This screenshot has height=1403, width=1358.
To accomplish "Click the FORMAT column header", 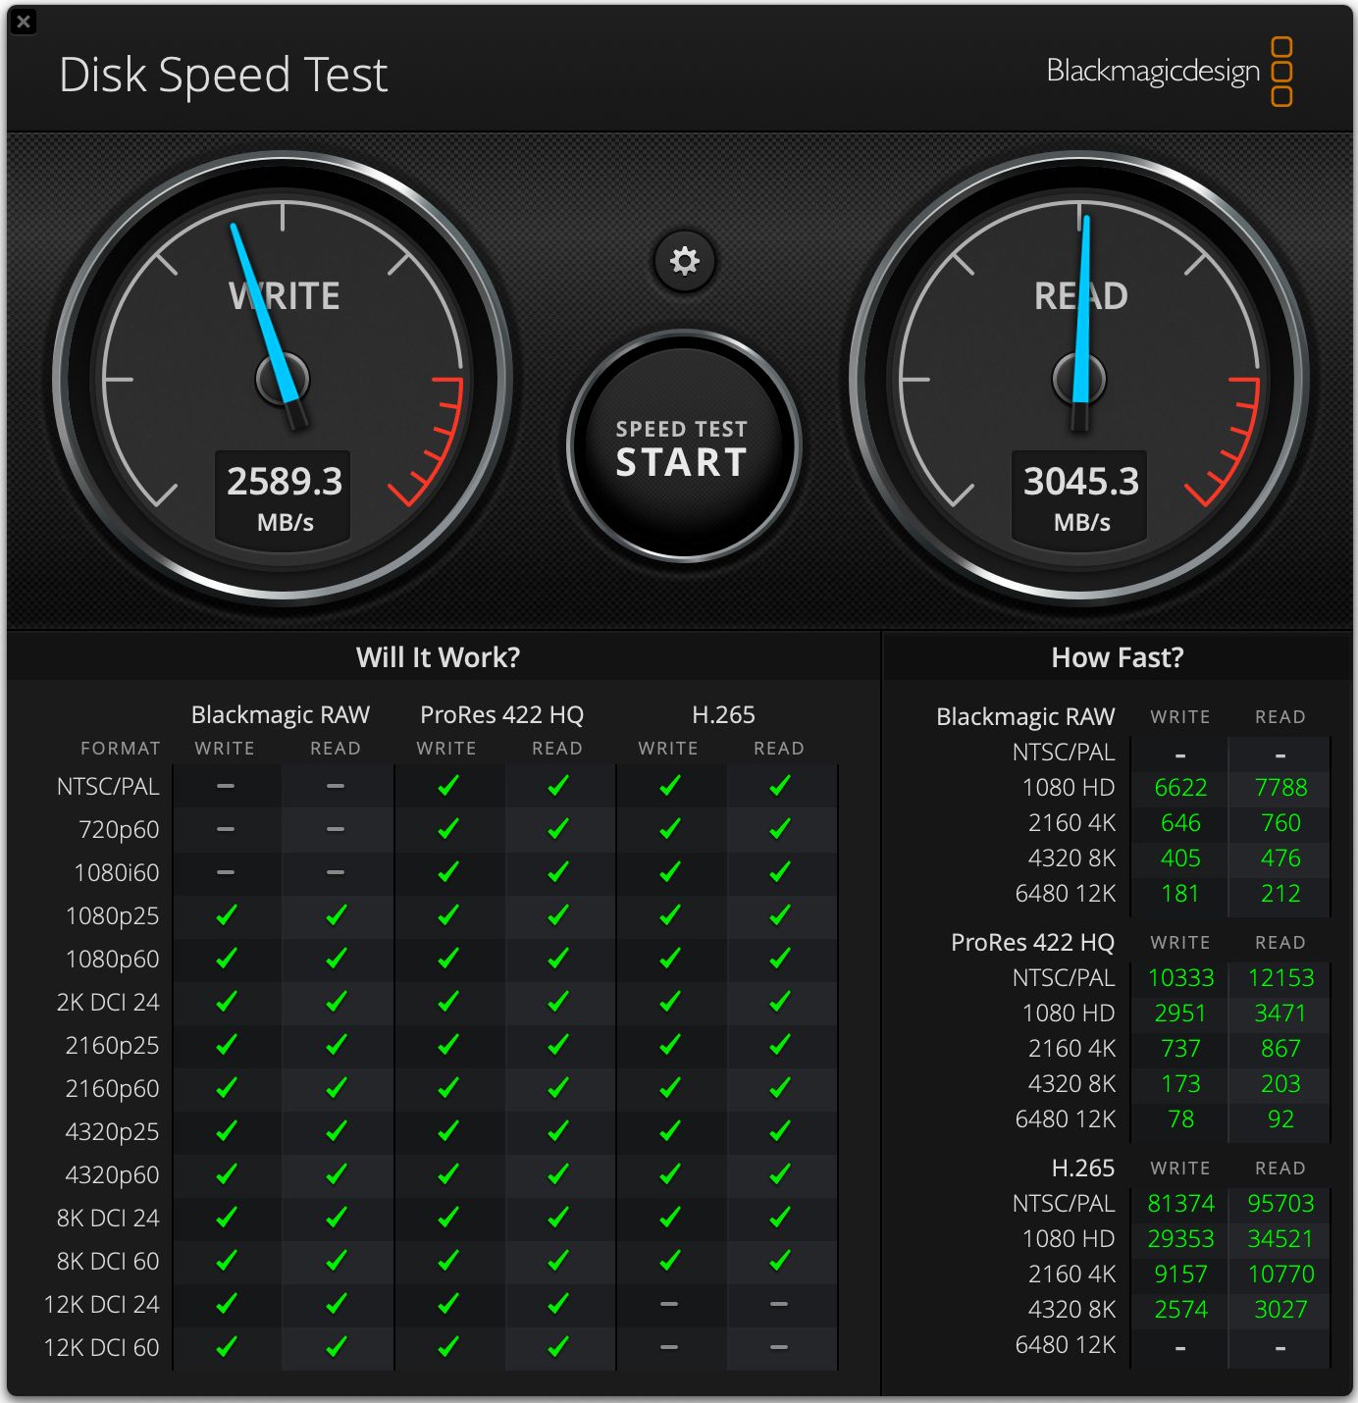I will pos(121,749).
